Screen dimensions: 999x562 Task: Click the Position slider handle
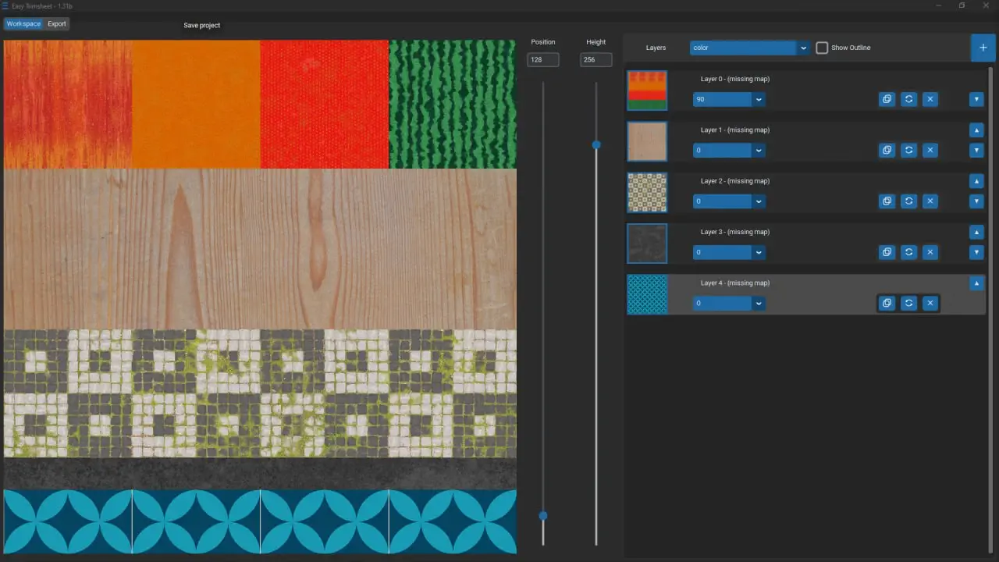point(543,515)
